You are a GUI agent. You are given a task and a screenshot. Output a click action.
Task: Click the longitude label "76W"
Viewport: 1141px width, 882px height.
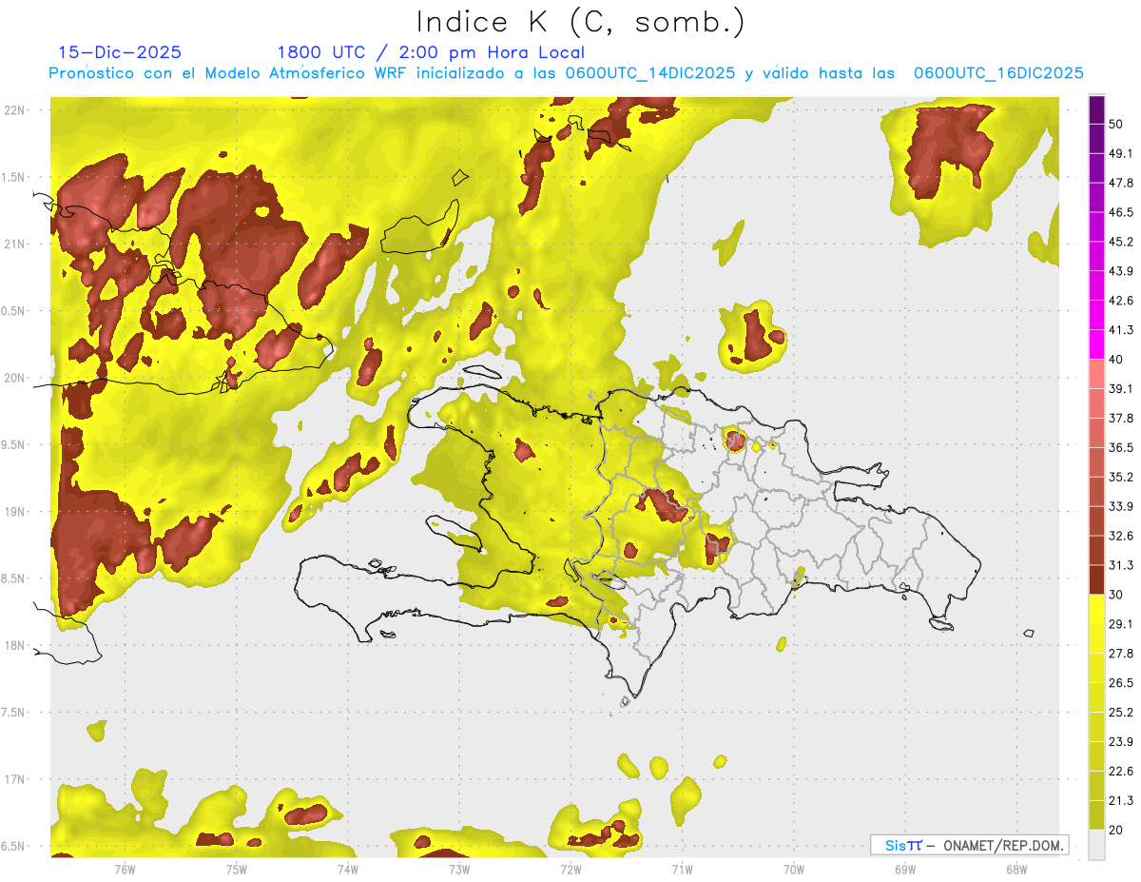(125, 870)
